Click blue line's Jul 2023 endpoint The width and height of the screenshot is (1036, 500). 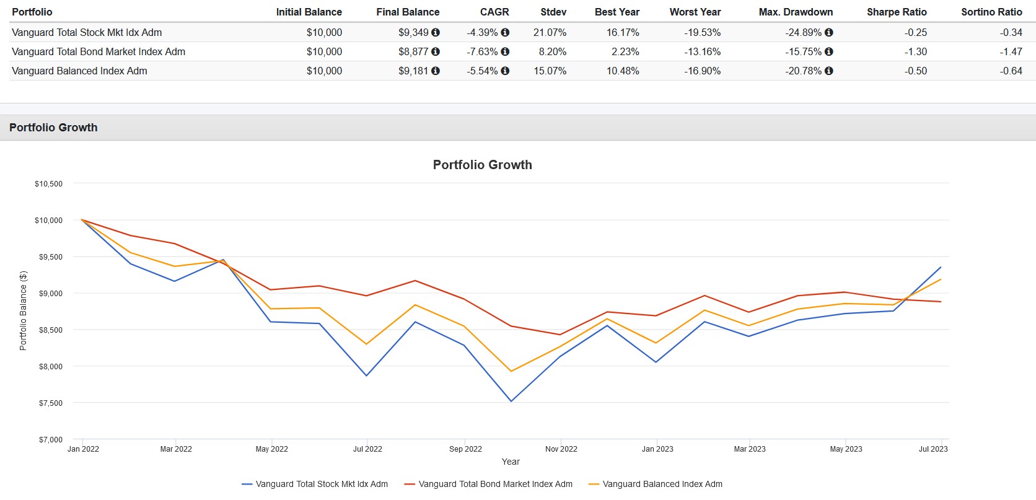(941, 268)
